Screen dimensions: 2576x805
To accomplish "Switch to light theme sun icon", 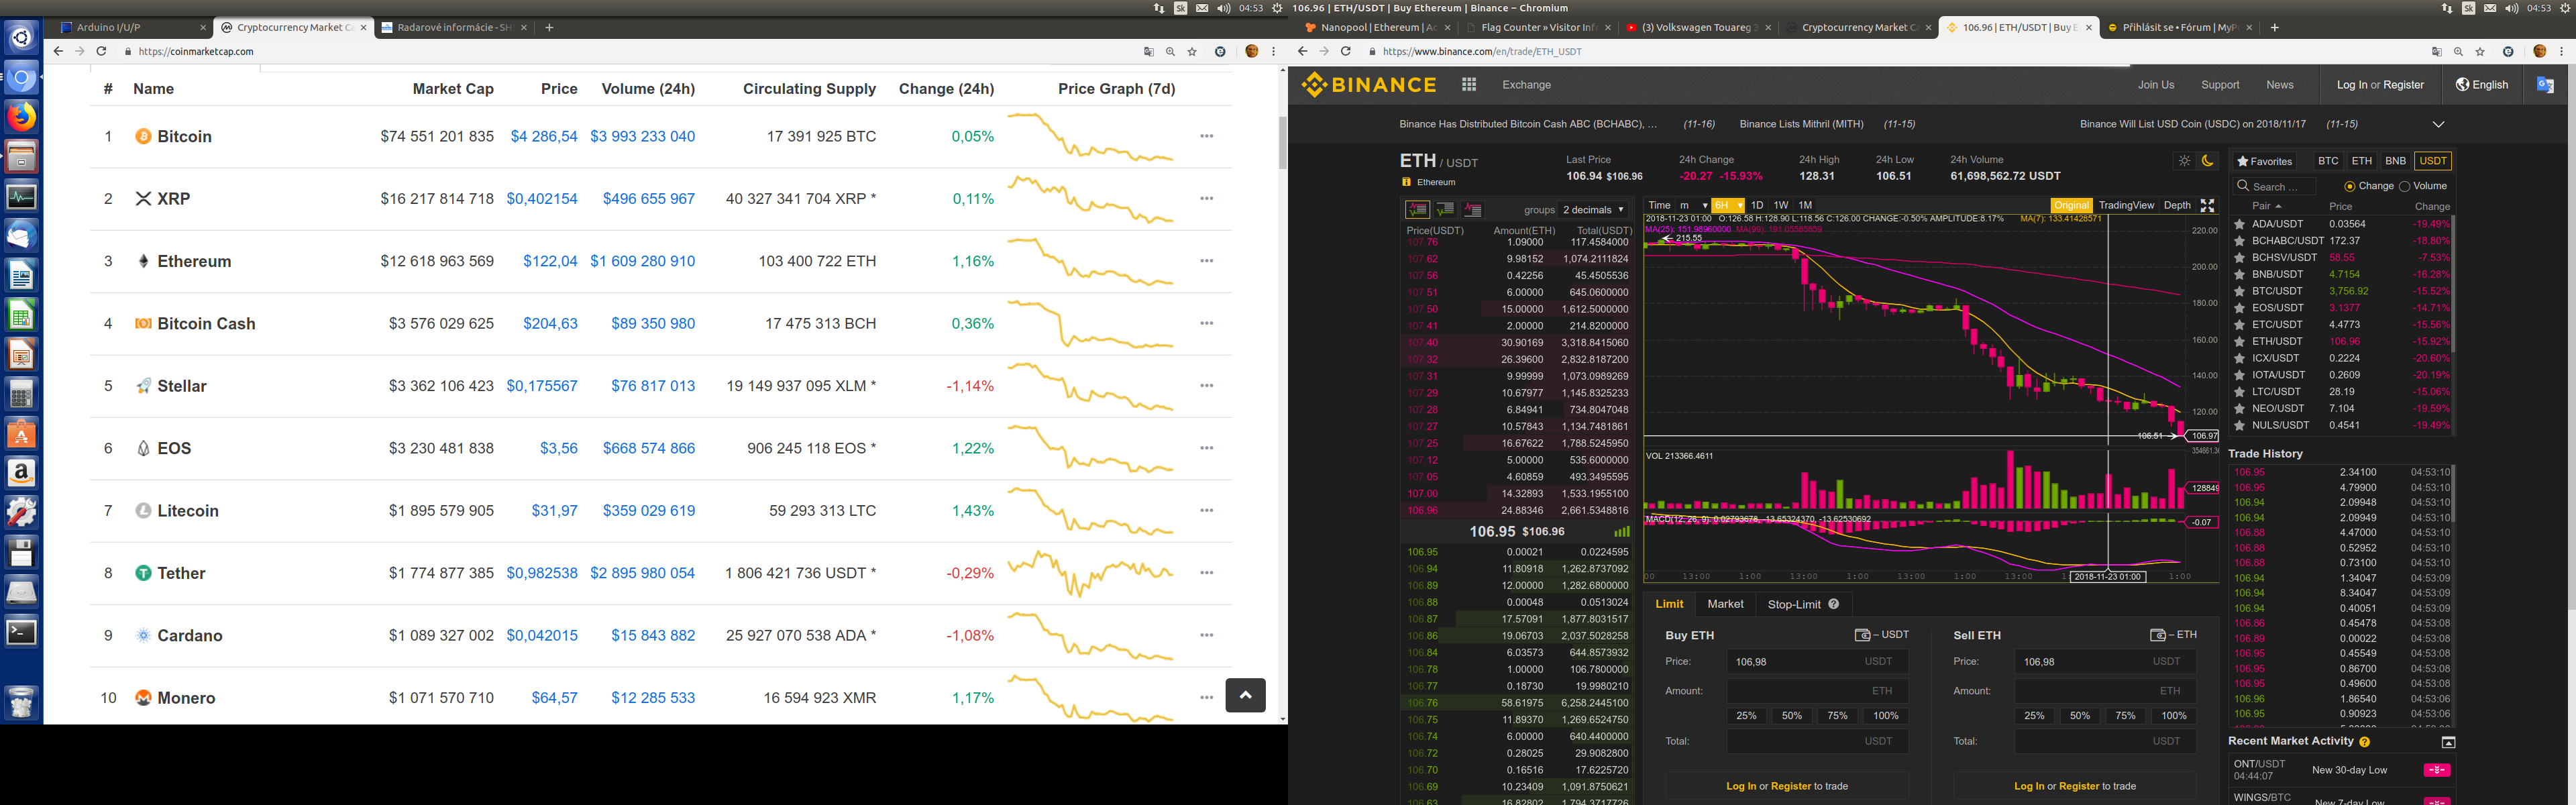I will (2184, 161).
